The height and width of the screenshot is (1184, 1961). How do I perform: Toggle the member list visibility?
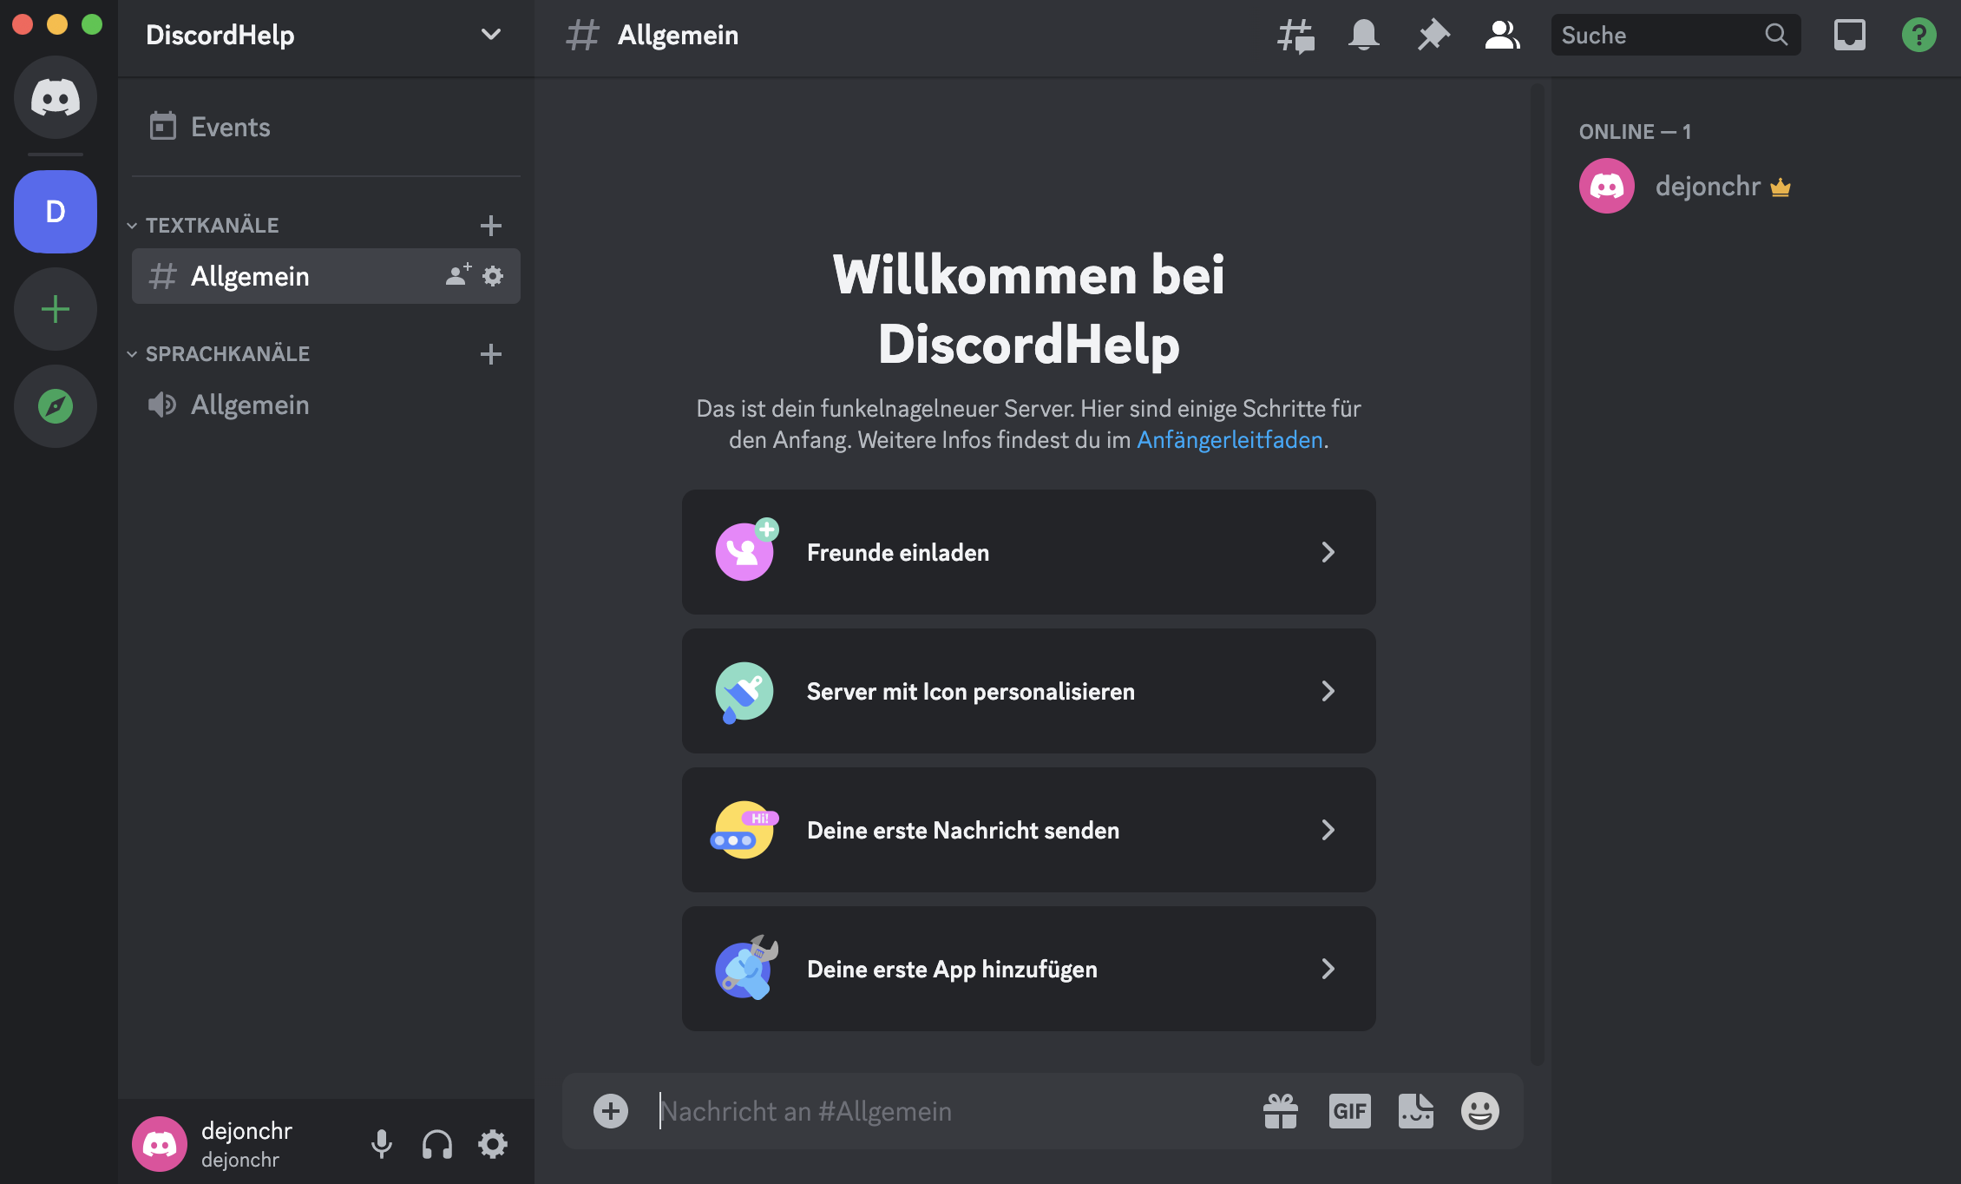(1502, 35)
